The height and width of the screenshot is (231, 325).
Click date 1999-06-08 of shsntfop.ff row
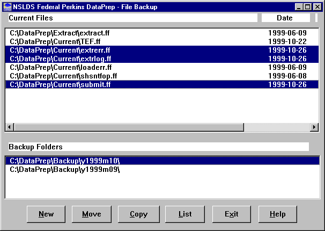pyautogui.click(x=287, y=76)
